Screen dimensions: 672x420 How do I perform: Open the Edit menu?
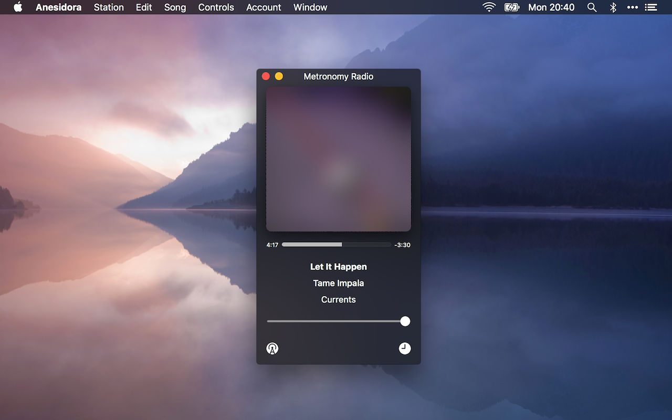[144, 7]
